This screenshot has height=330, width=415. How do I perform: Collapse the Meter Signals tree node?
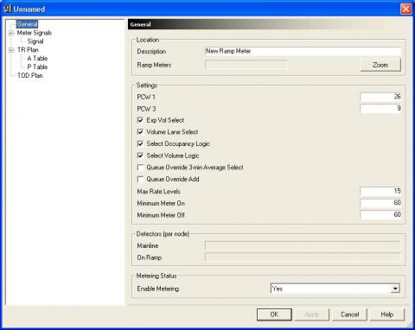pyautogui.click(x=11, y=33)
